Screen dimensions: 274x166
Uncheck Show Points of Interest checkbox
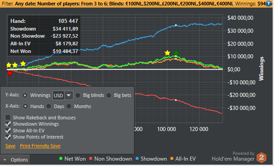click(x=8, y=137)
